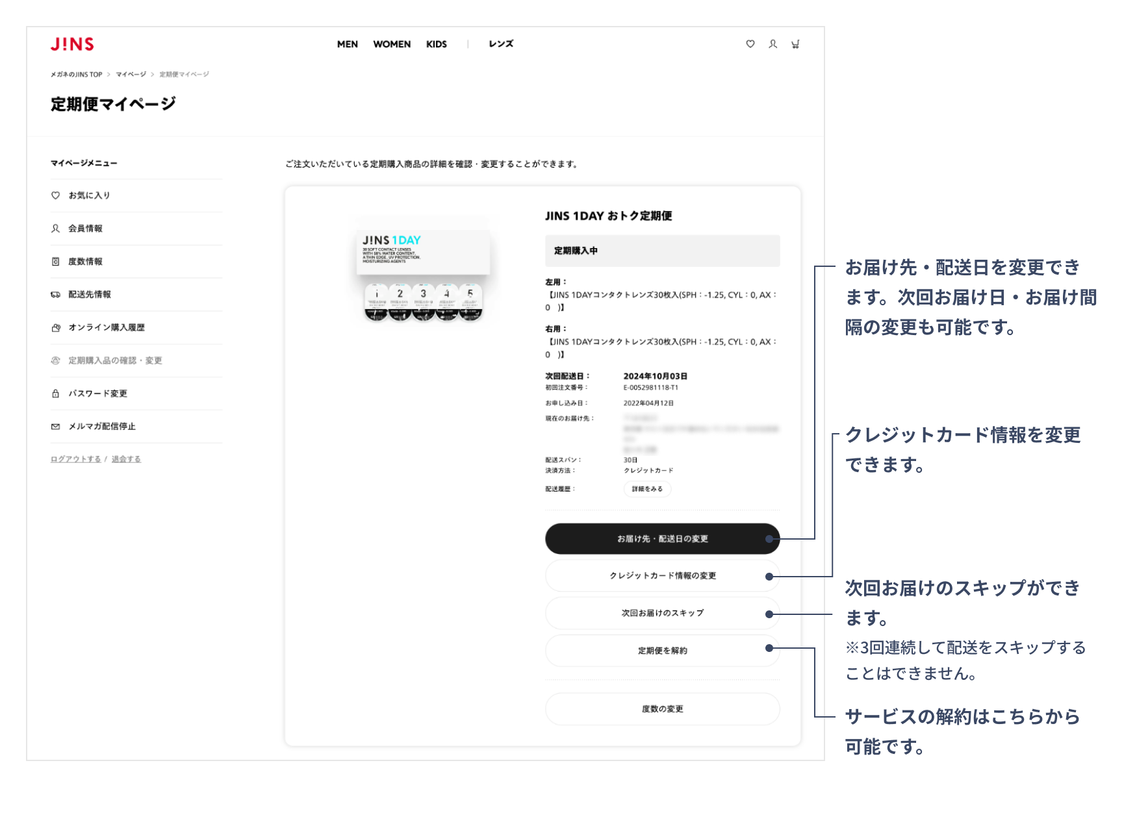This screenshot has height=813, width=1124.
Task: Click payment method value クレジットカード
Action: point(648,470)
